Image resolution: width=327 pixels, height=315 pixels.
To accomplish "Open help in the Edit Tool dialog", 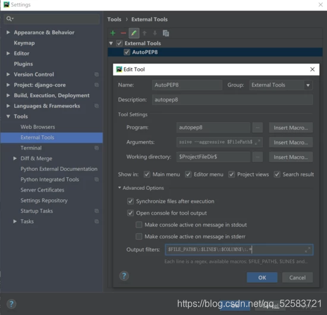I will tap(124, 276).
